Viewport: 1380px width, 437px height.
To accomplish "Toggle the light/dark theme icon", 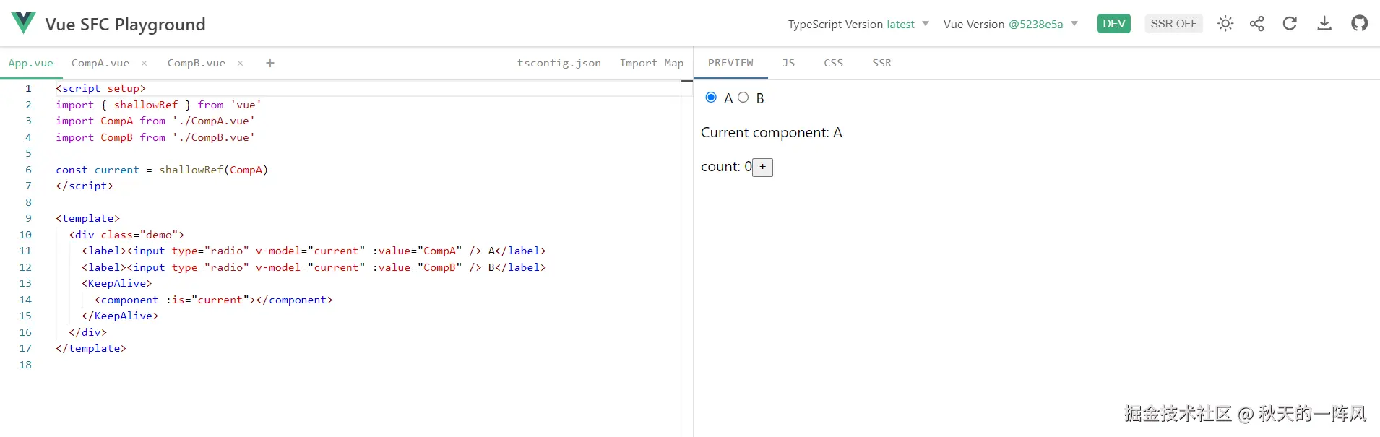I will coord(1225,24).
